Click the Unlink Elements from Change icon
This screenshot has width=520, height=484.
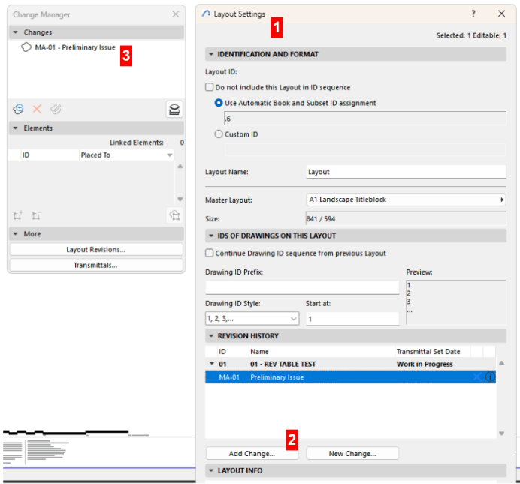(37, 215)
